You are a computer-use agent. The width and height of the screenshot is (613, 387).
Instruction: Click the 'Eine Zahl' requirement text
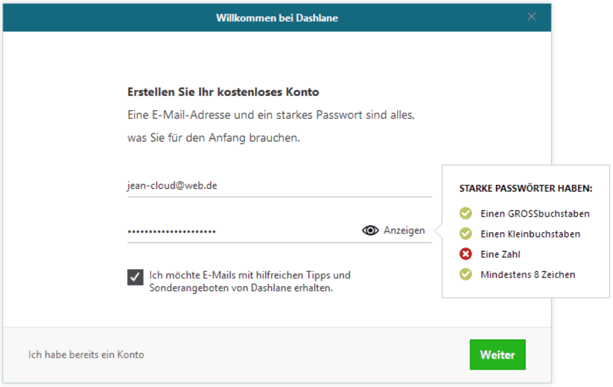pos(500,254)
